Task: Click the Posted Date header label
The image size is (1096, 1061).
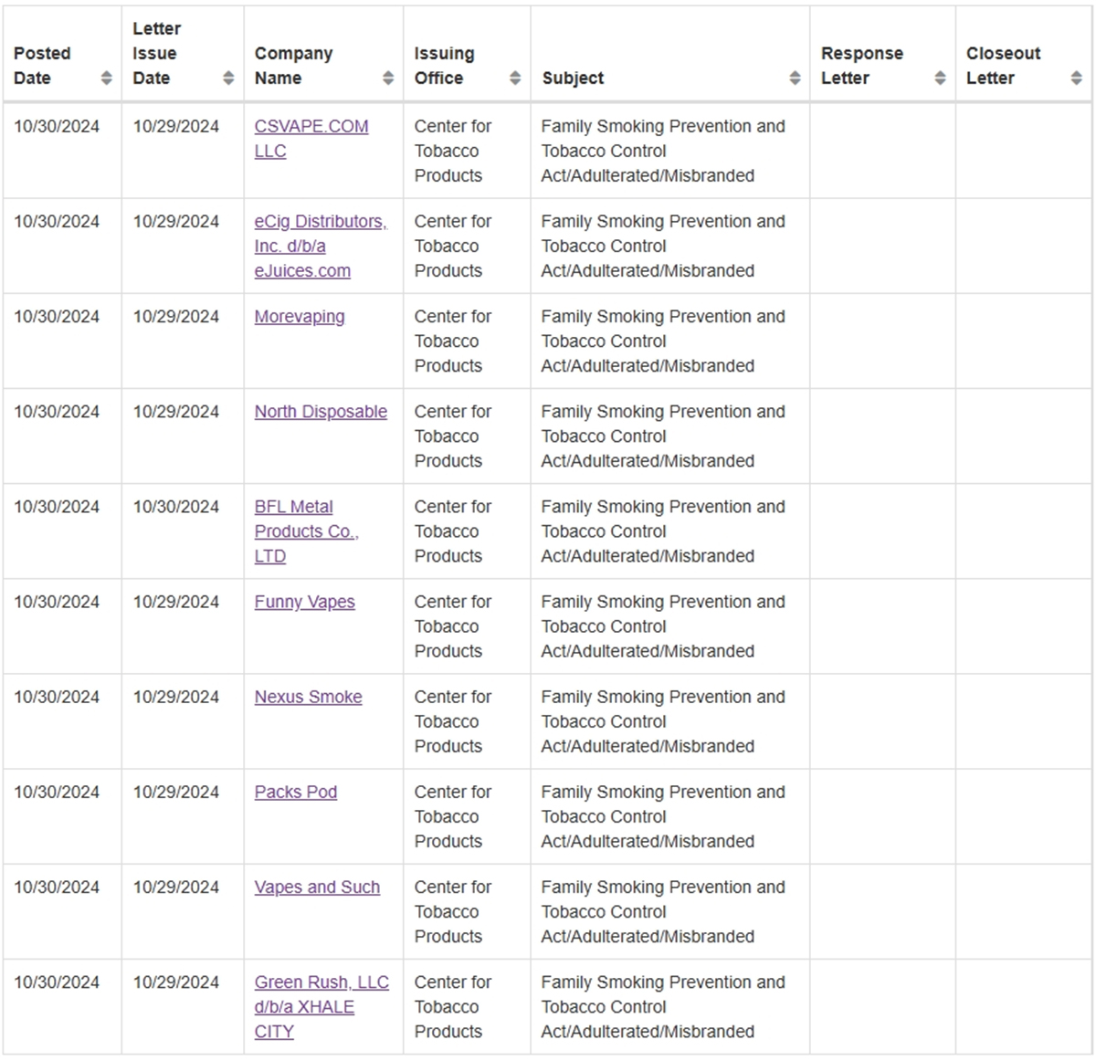Action: coord(42,66)
